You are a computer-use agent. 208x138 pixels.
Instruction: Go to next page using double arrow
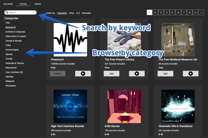point(201,12)
